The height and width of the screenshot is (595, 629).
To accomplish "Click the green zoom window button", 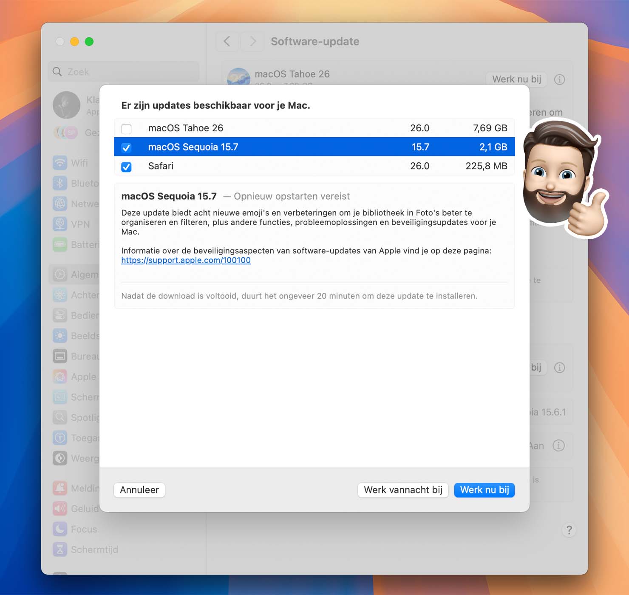I will tap(89, 42).
